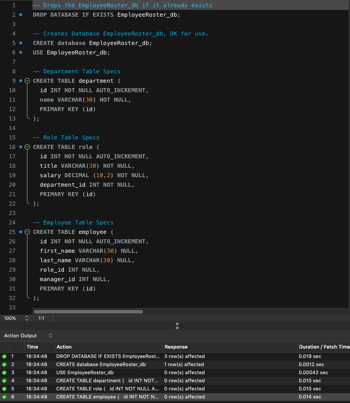Click the 'first_name VARCHAR(30) NULL,' line
350x403 pixels.
tap(89, 251)
